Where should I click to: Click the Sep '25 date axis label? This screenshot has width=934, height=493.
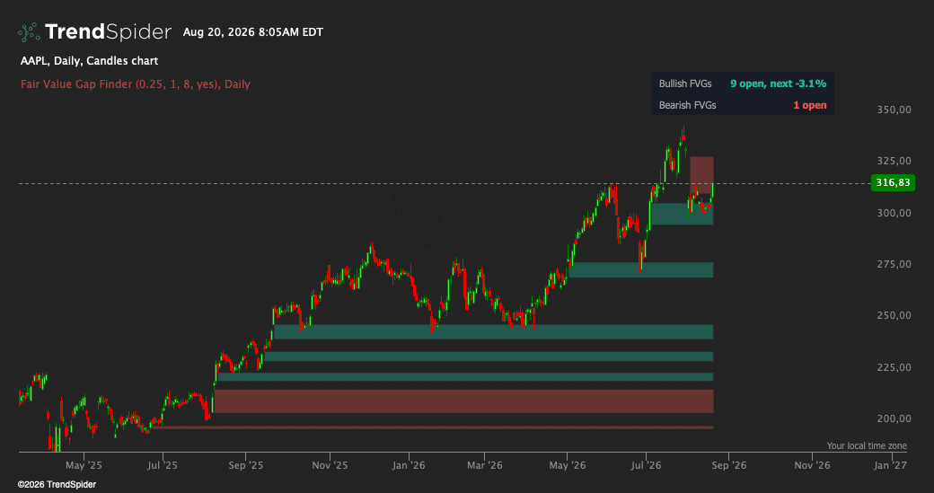[x=245, y=465]
